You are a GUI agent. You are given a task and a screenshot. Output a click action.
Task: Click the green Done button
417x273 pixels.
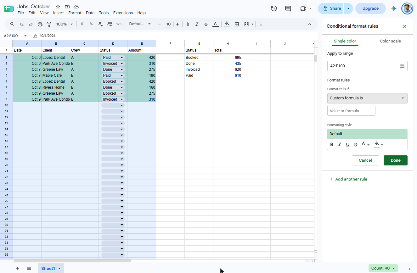pos(396,160)
